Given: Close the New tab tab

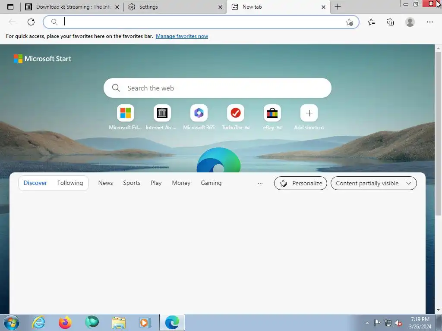Looking at the screenshot, I should (323, 7).
